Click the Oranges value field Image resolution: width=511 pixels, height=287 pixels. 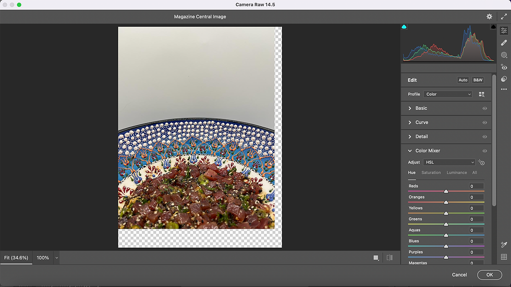coord(477,197)
